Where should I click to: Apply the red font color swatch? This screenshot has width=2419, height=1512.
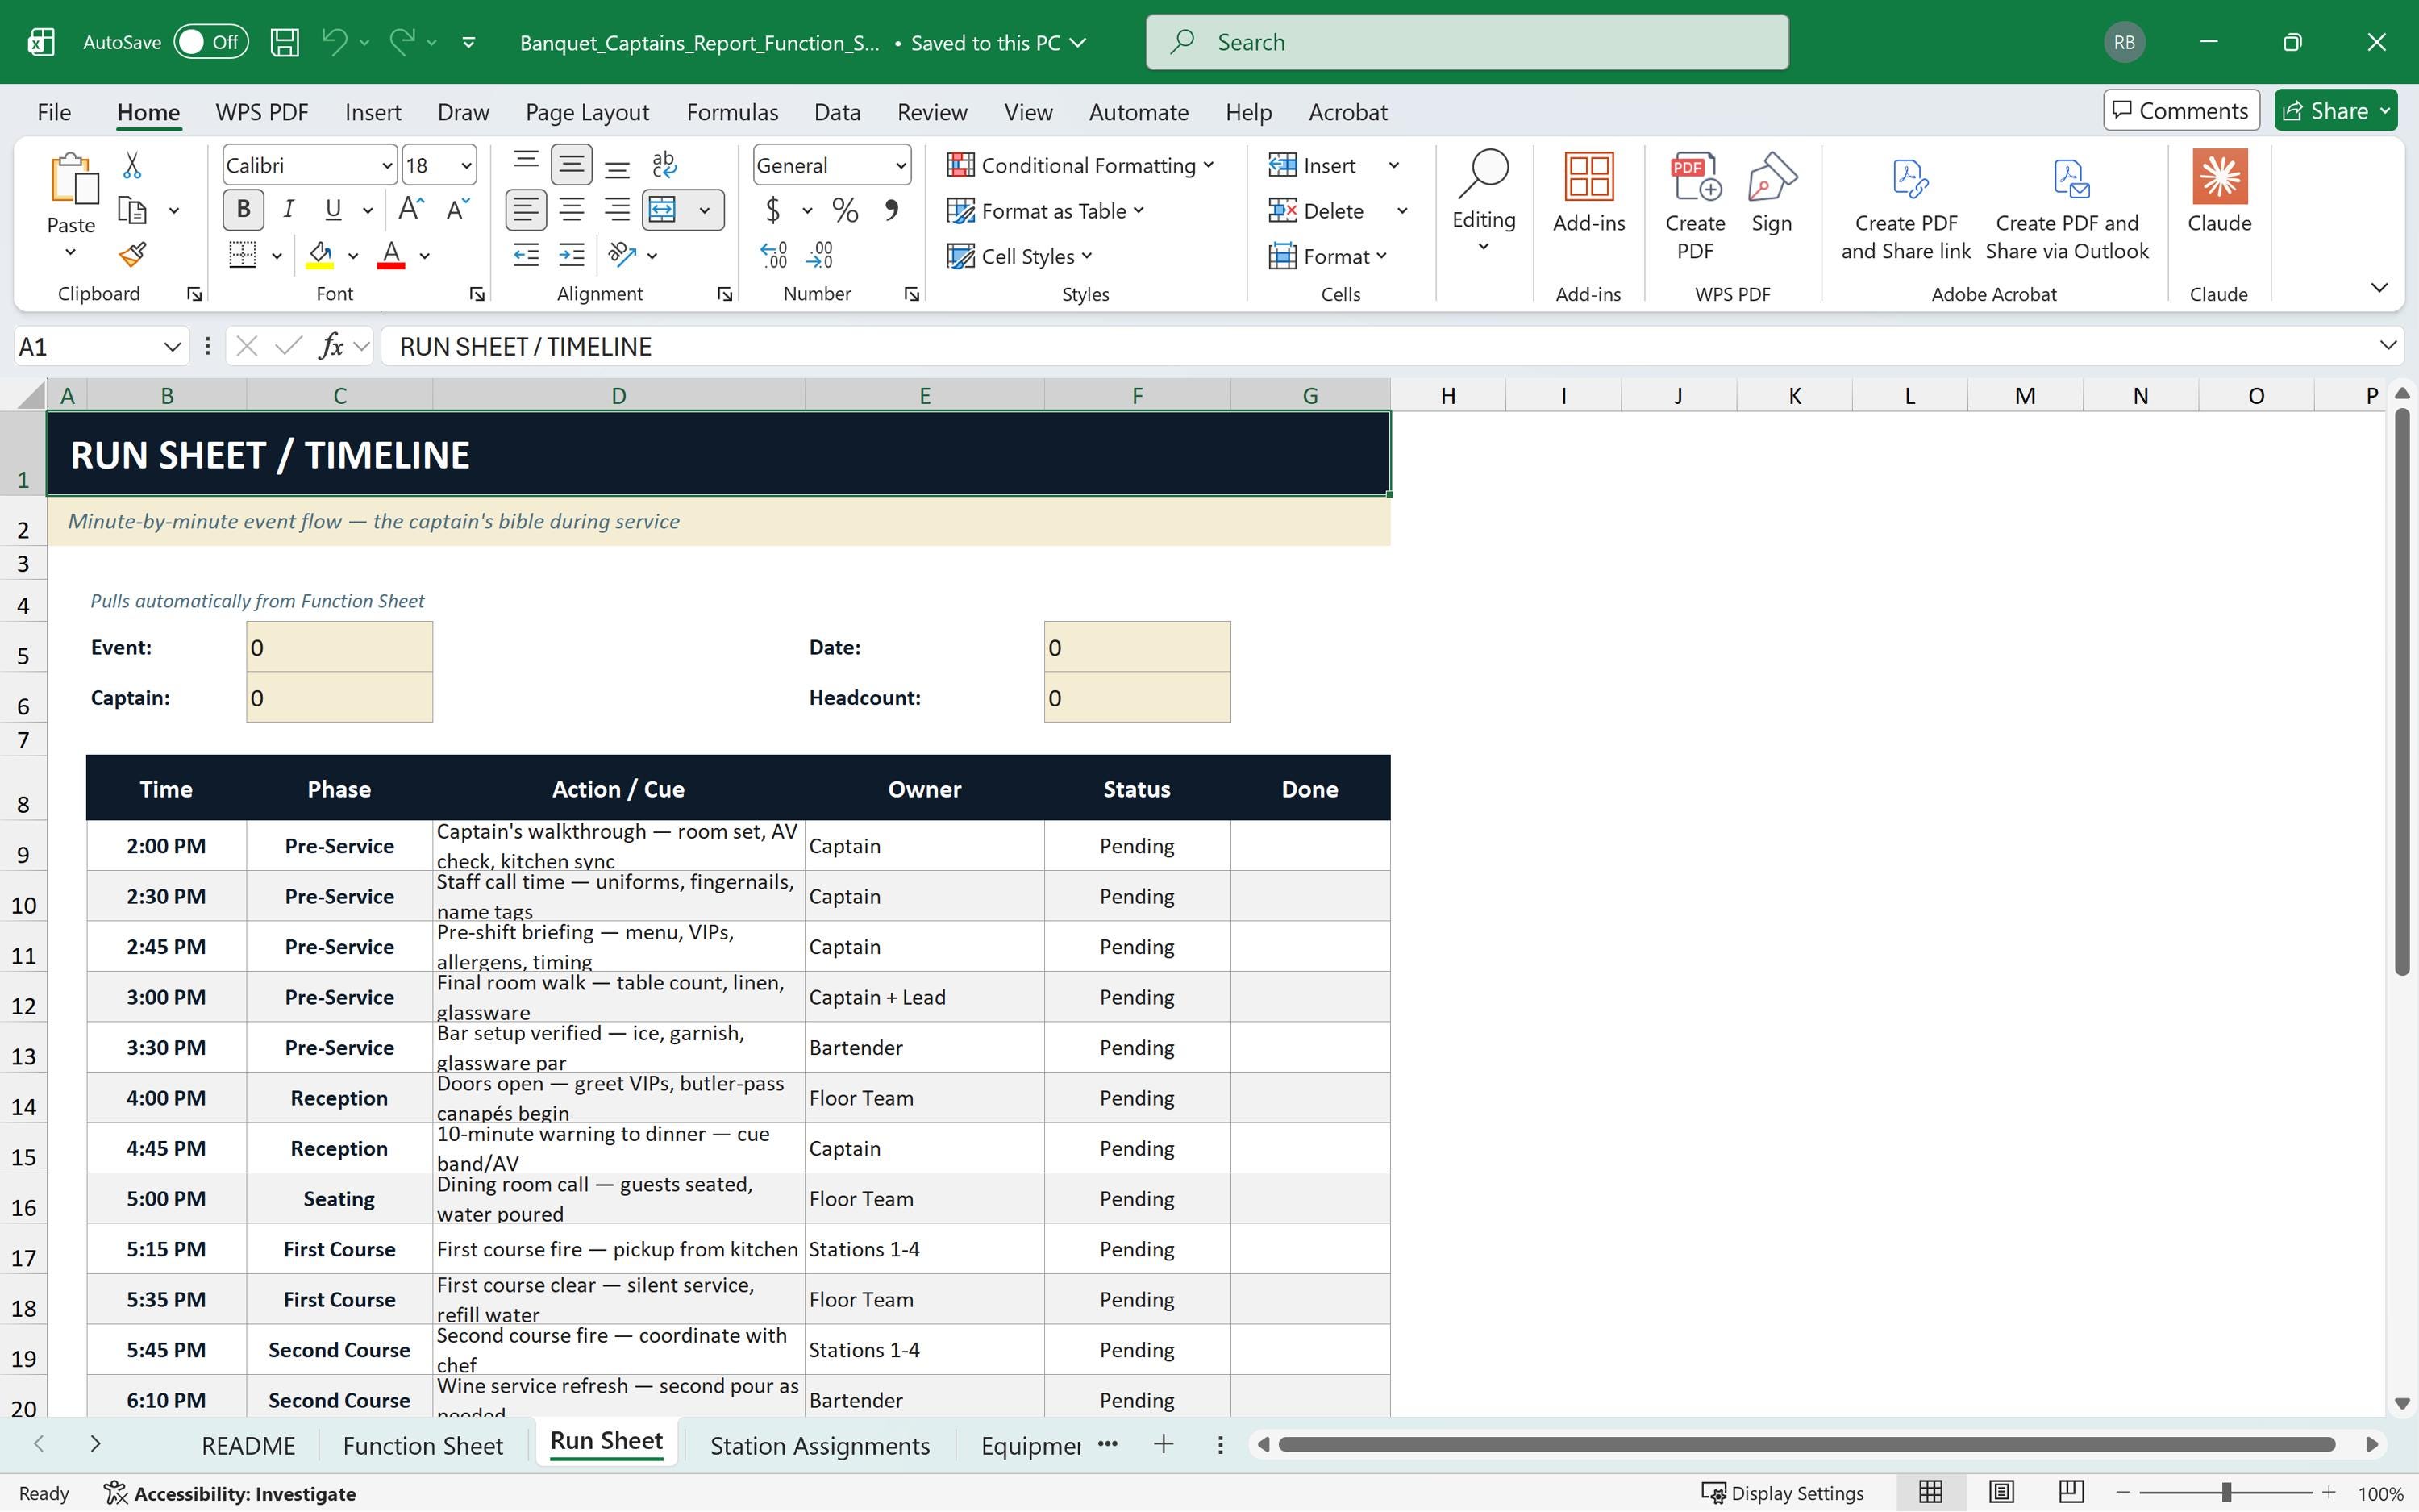[391, 255]
